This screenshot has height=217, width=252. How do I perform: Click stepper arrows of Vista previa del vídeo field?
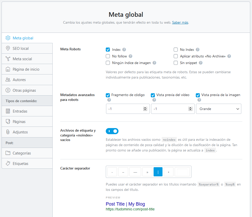pos(190,109)
